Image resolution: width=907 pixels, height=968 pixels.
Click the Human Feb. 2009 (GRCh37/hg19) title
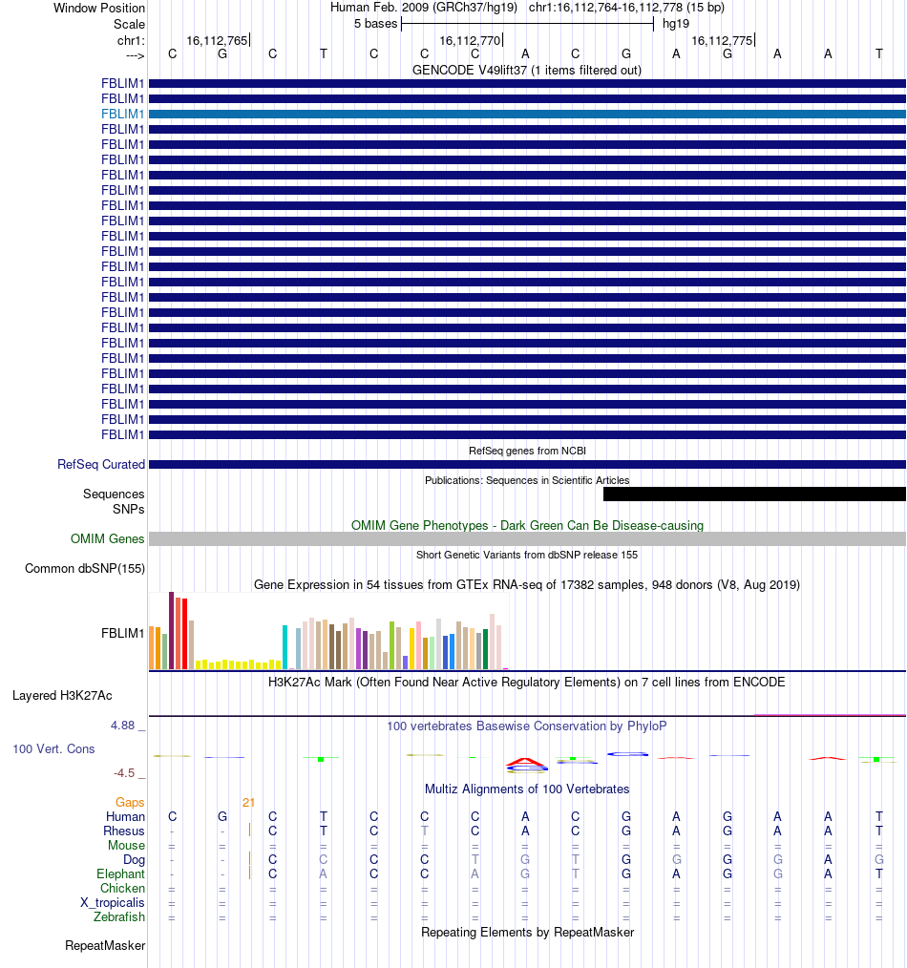click(424, 8)
